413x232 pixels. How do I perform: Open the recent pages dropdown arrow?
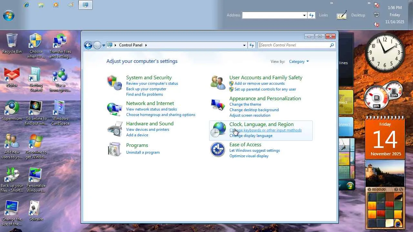coord(104,45)
